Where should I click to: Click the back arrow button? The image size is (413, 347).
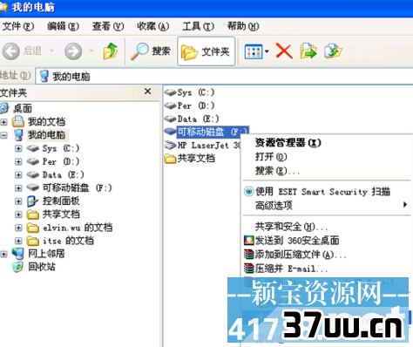click(x=11, y=51)
